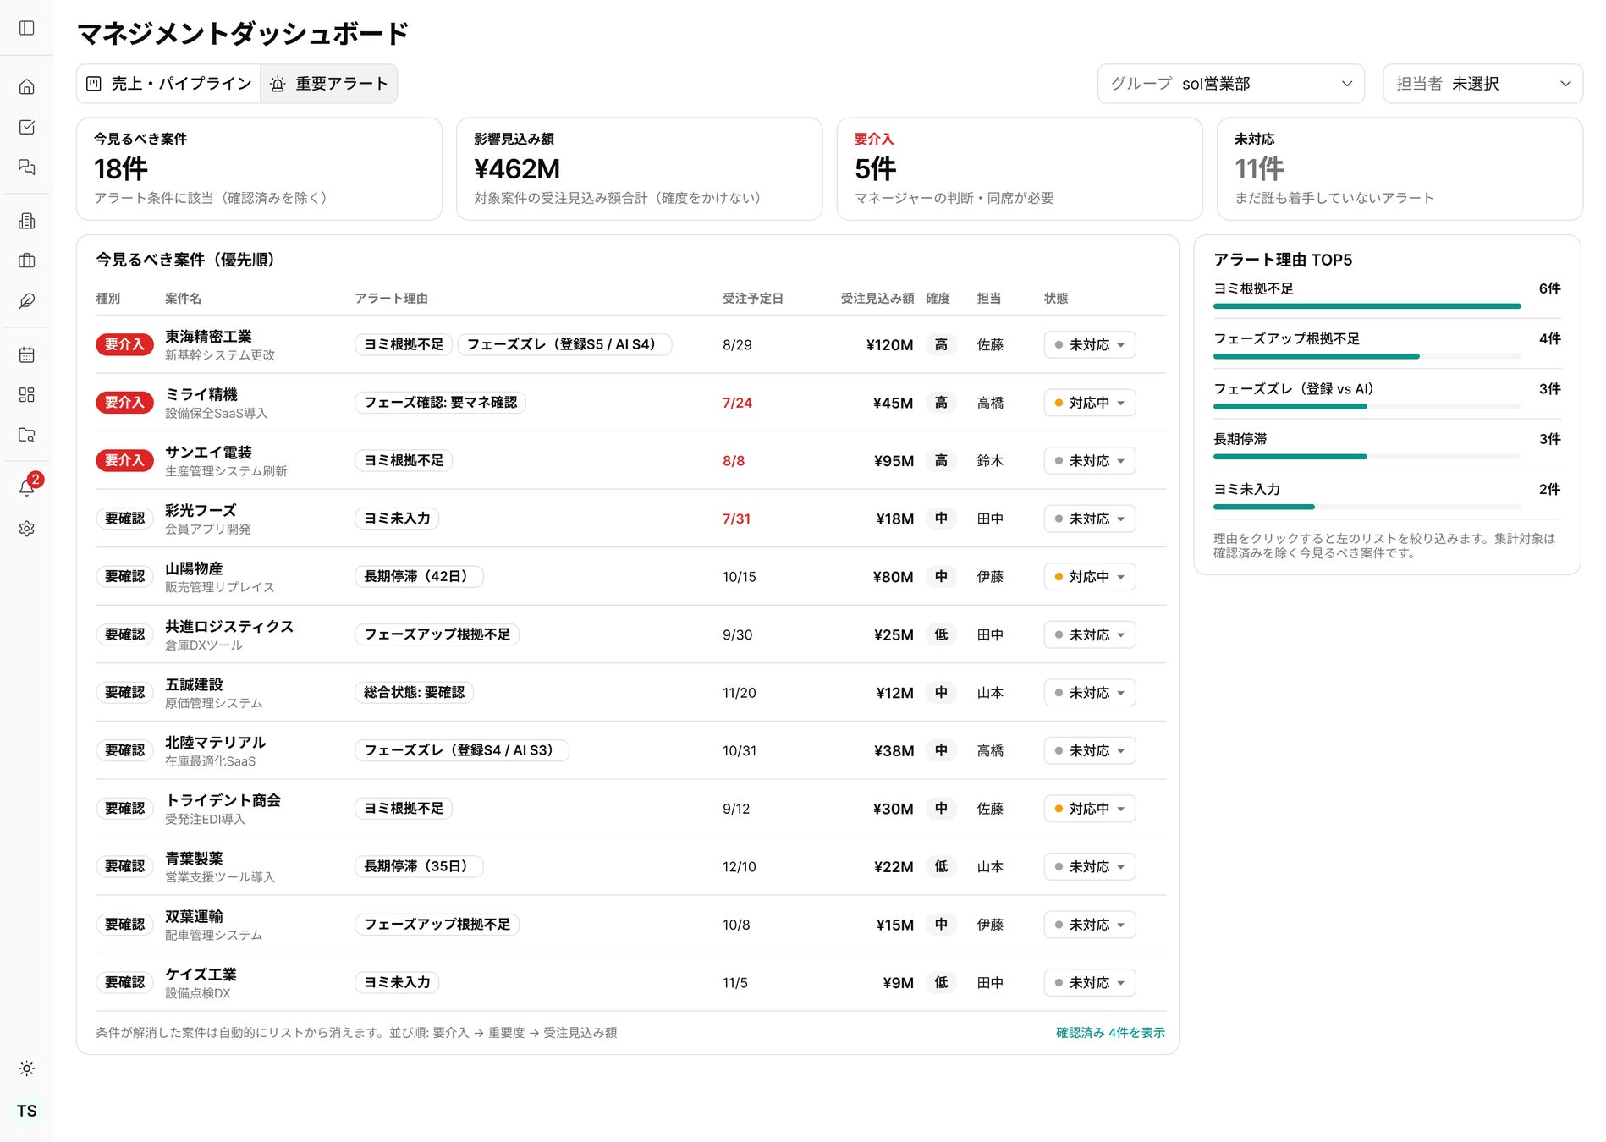Open the feather pen icon in sidebar
1606x1142 pixels.
click(27, 301)
